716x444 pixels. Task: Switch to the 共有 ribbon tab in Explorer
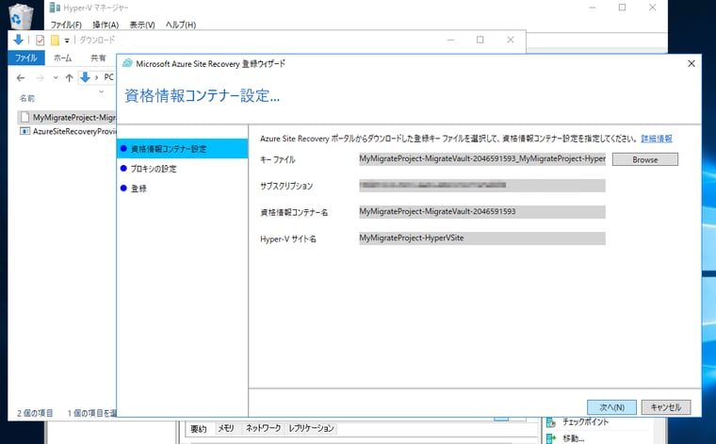[98, 58]
